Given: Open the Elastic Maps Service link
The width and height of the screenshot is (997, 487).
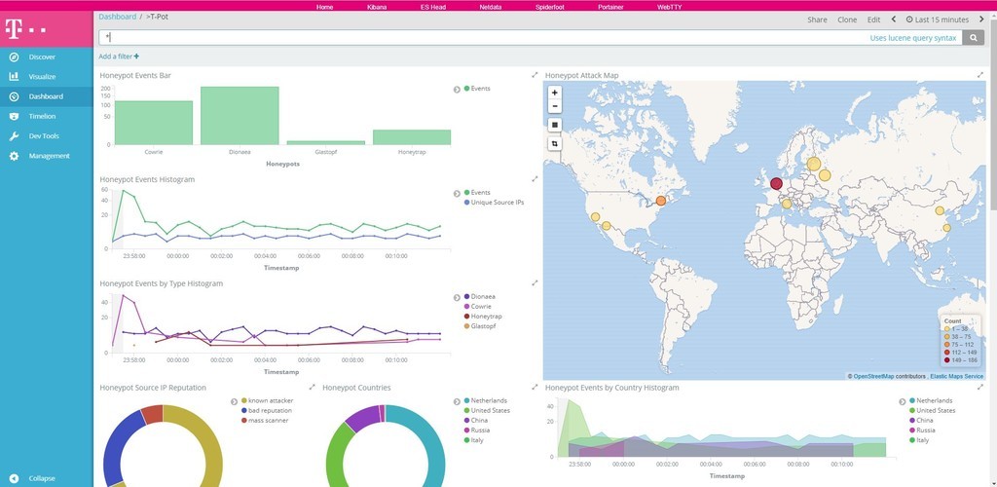Looking at the screenshot, I should tap(956, 376).
